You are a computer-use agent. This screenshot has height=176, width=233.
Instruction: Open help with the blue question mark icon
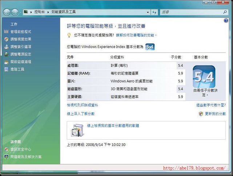pyautogui.click(x=226, y=20)
